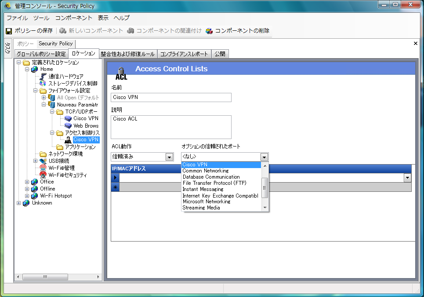The height and width of the screenshot is (297, 424).
Task: Click the new component icon in toolbar
Action: (x=63, y=31)
